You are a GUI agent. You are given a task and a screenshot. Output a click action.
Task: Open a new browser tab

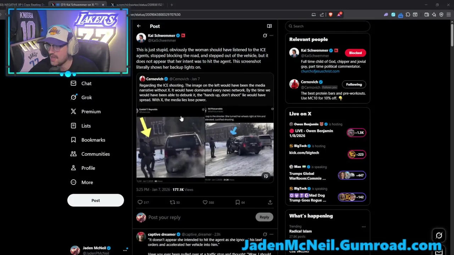click(x=172, y=5)
